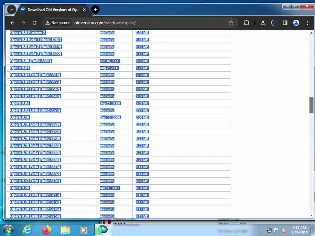This screenshot has width=315, height=236.
Task: Launch Internet Explorer from the taskbar
Action: 27,230
